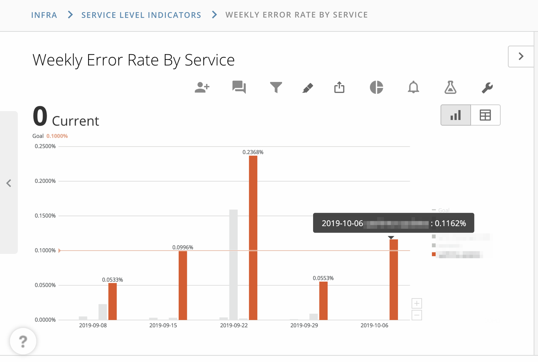Screen dimensions: 538x362
Task: Click the add user share icon
Action: point(202,88)
